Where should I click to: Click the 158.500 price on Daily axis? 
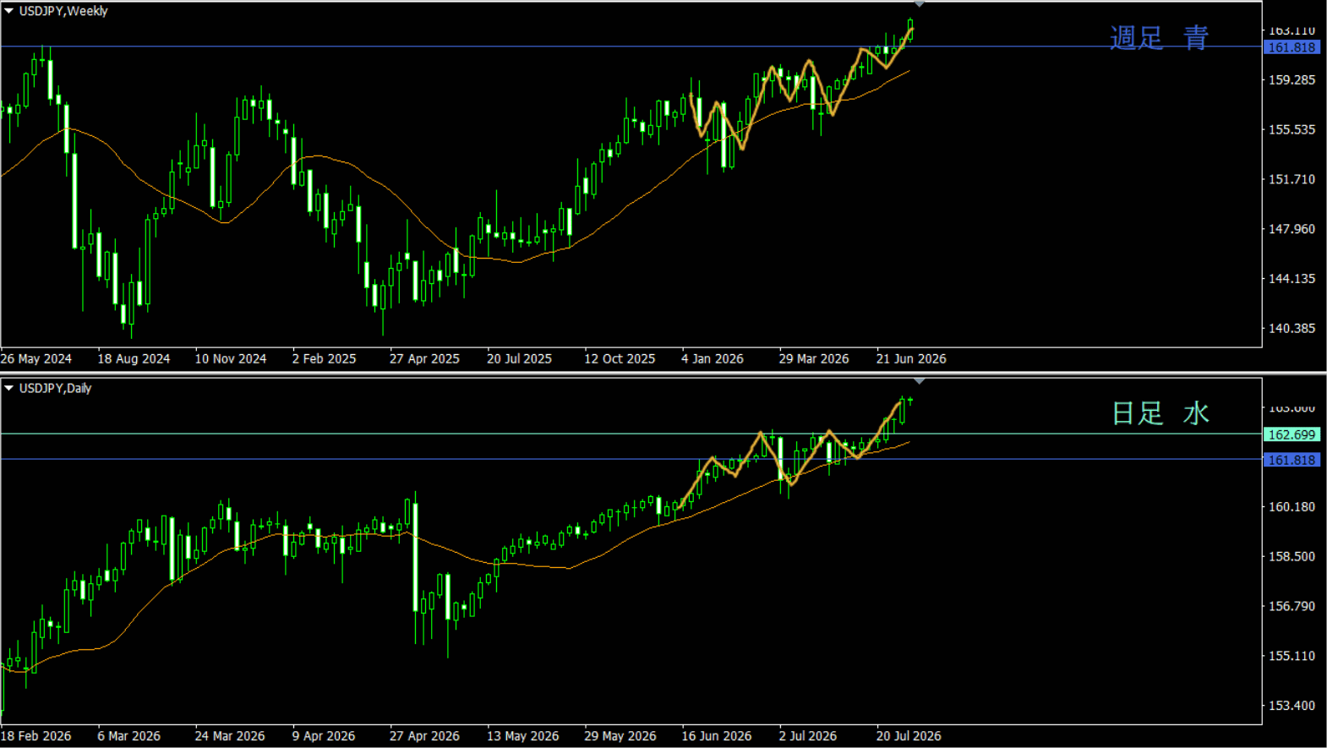coord(1292,556)
